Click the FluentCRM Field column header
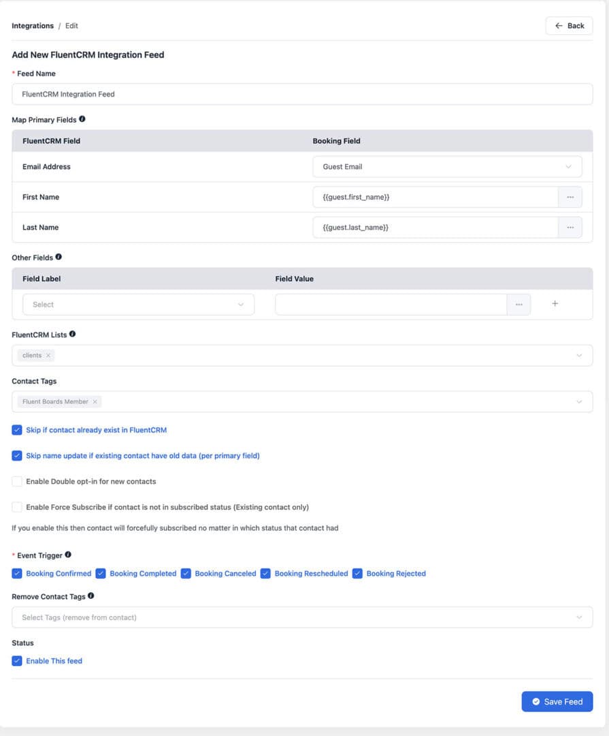This screenshot has height=736, width=609. (x=52, y=141)
